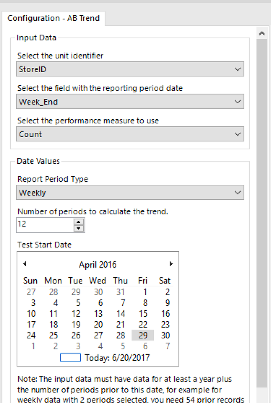The image size is (271, 403).
Task: Click the number of periods input field
Action: 44,225
